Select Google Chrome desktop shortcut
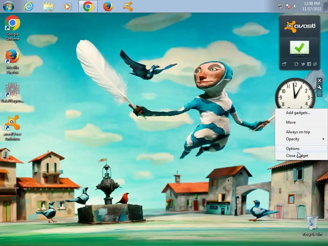 click(x=12, y=28)
